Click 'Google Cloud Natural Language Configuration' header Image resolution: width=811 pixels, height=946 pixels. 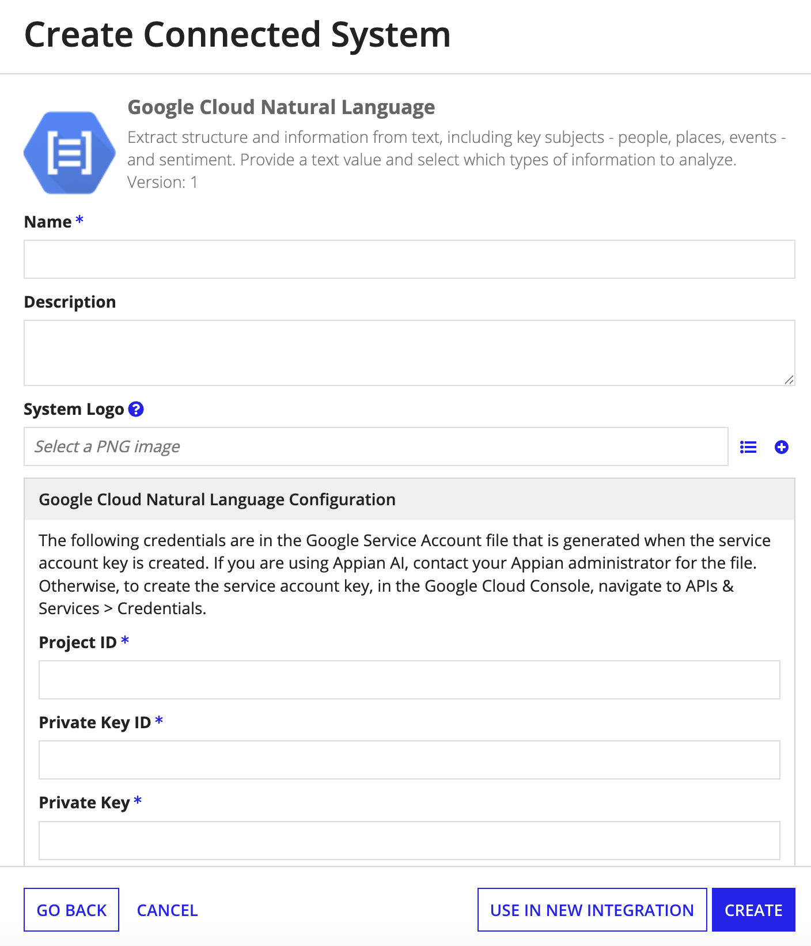click(x=217, y=500)
